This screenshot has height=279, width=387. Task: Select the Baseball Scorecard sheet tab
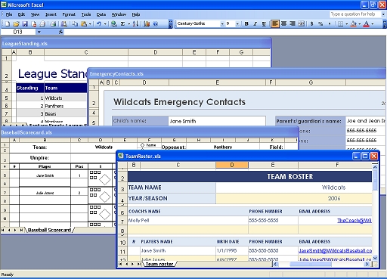pos(50,230)
